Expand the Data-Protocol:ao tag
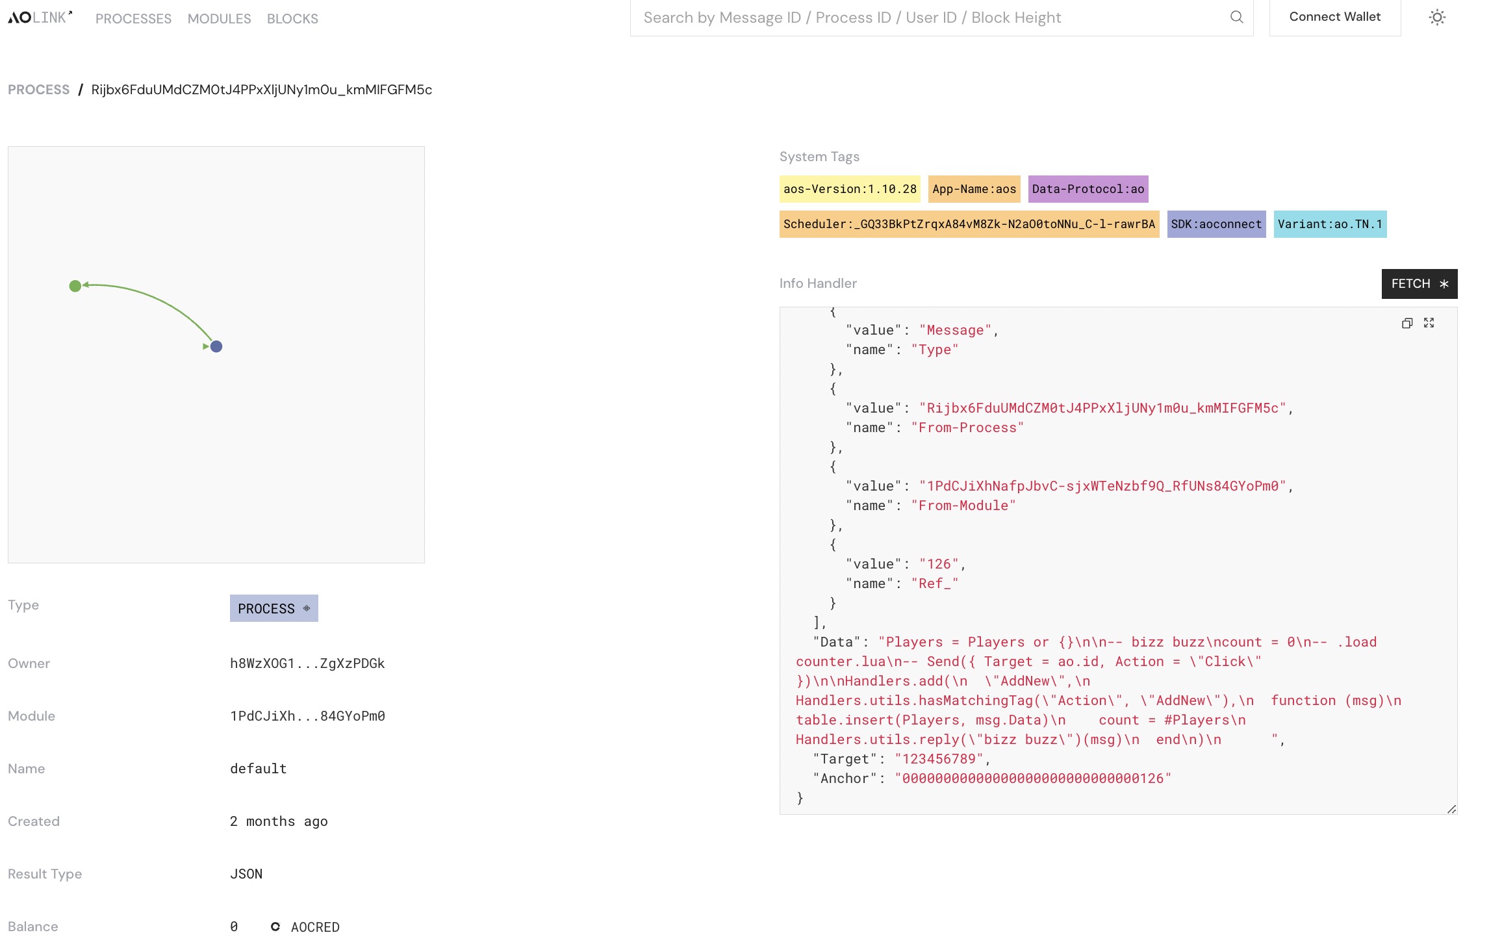 [x=1088, y=187]
